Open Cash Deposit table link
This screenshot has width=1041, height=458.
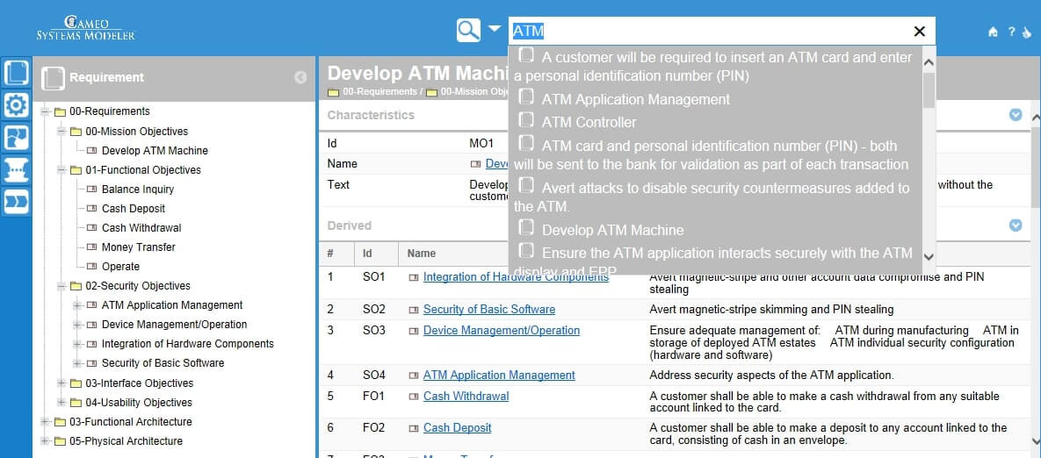click(x=458, y=428)
